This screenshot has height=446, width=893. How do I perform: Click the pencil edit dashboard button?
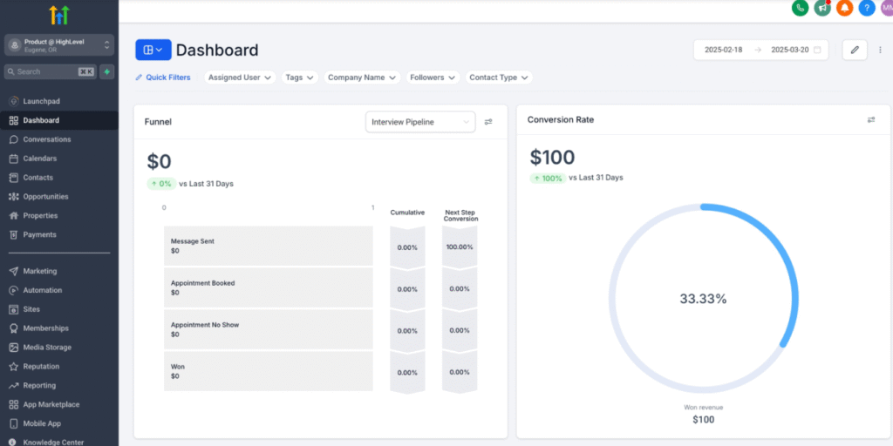point(855,50)
